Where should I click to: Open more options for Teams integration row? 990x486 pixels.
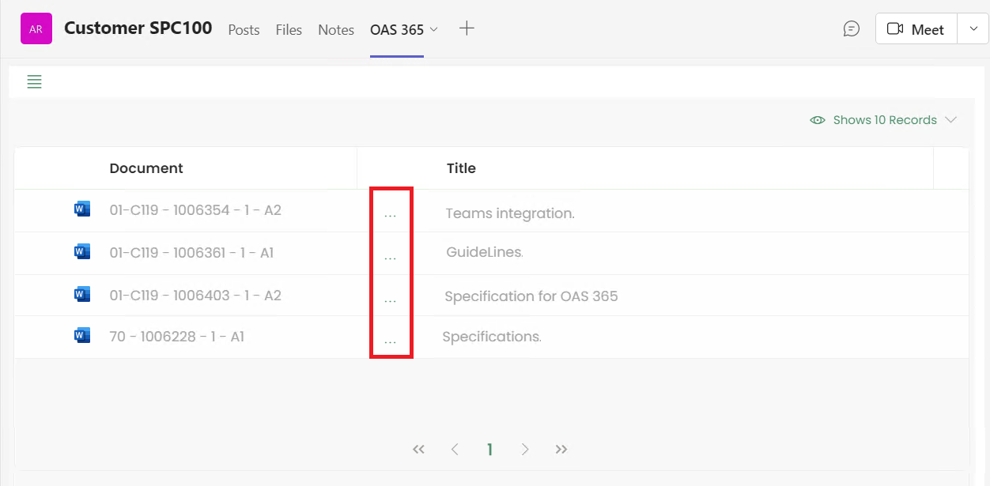click(x=390, y=214)
